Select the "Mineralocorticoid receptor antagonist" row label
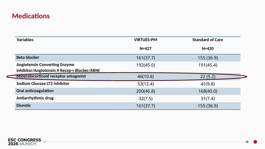Screen dimensions: 265x149 click(x=51, y=76)
